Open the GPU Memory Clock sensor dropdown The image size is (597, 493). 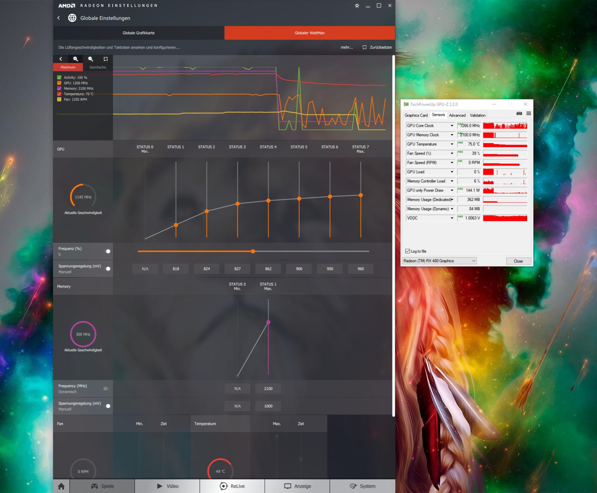pyautogui.click(x=452, y=135)
